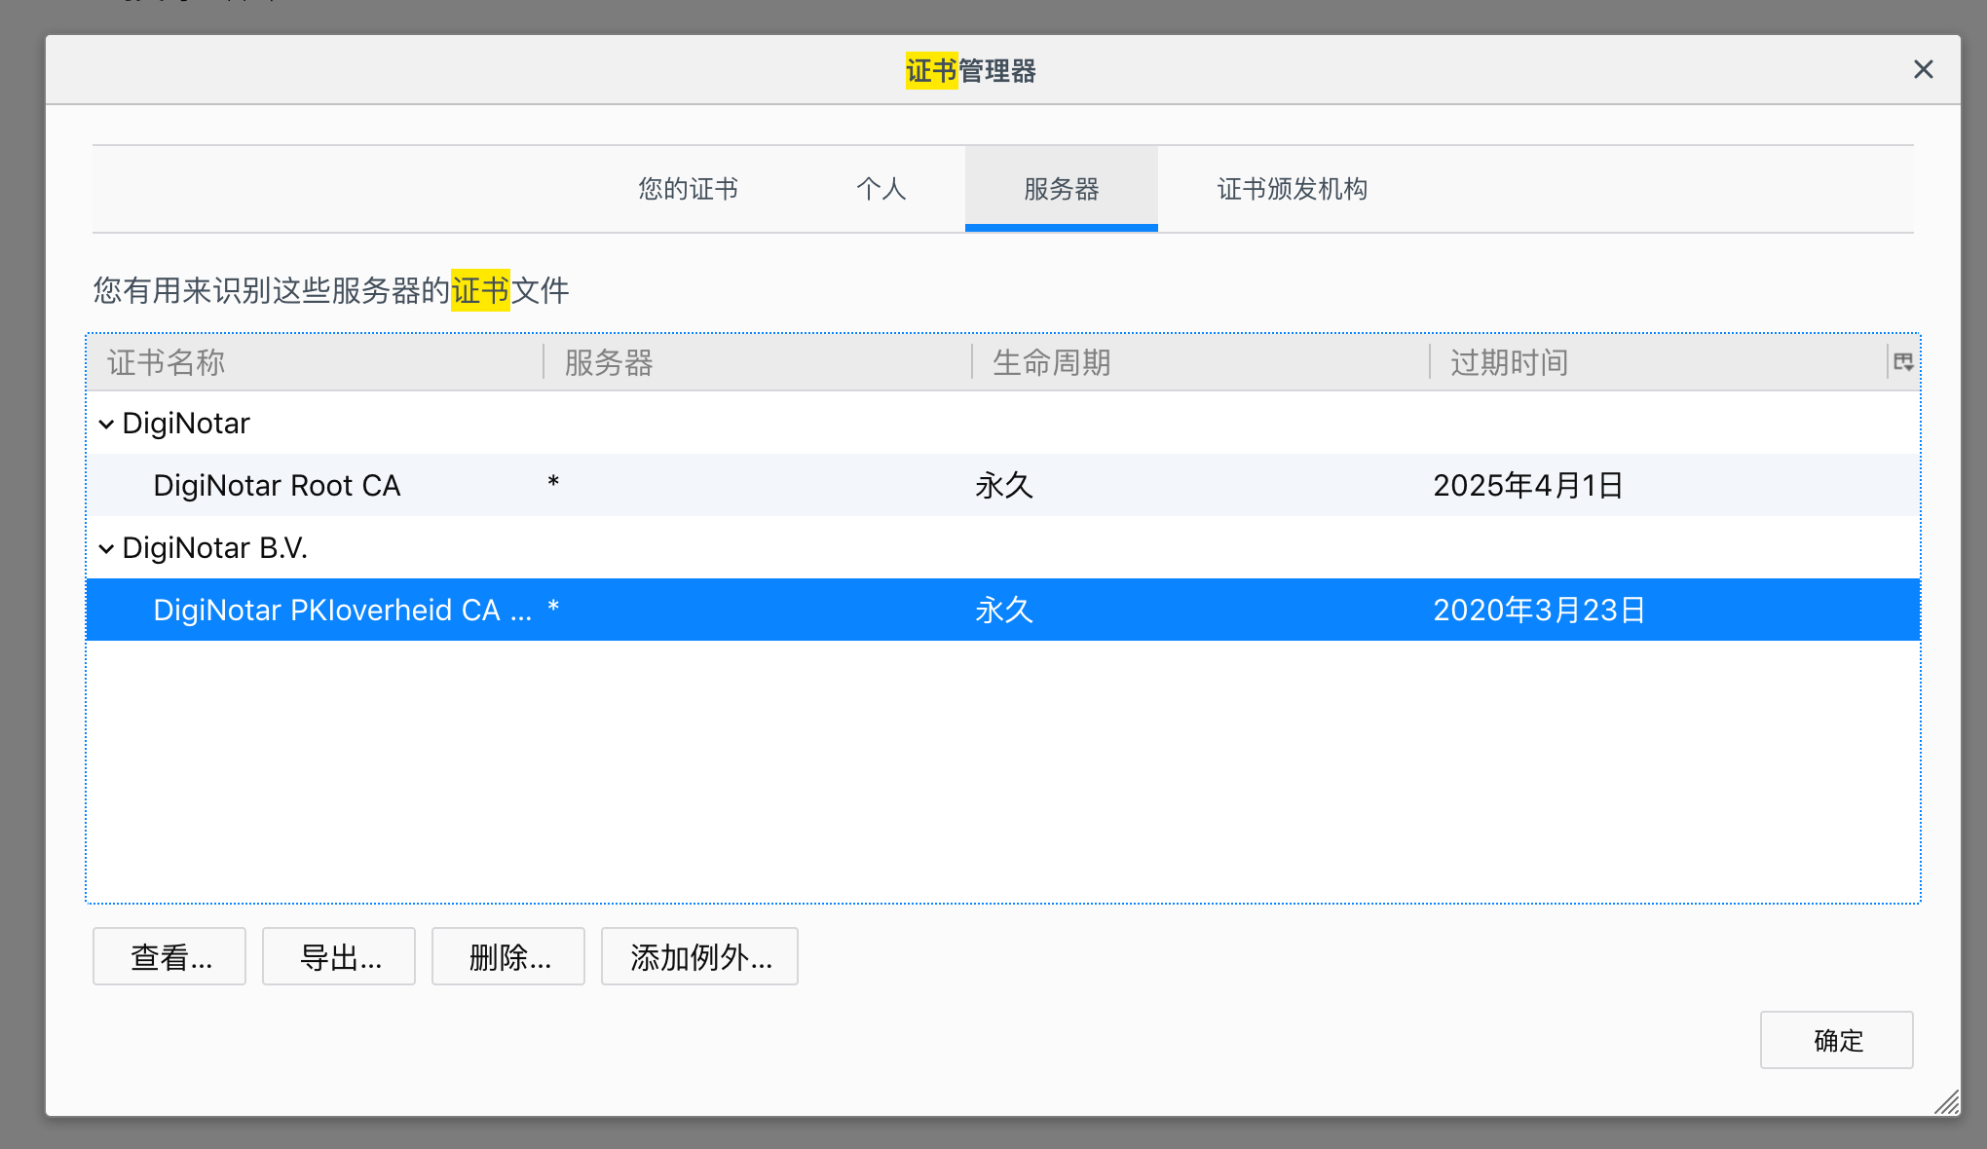
Task: Switch to the 您的证书 tab
Action: click(688, 189)
